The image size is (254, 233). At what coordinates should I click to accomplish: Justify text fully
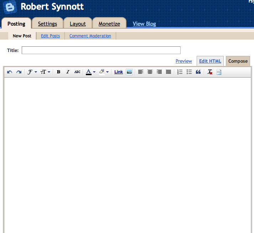pos(169,72)
